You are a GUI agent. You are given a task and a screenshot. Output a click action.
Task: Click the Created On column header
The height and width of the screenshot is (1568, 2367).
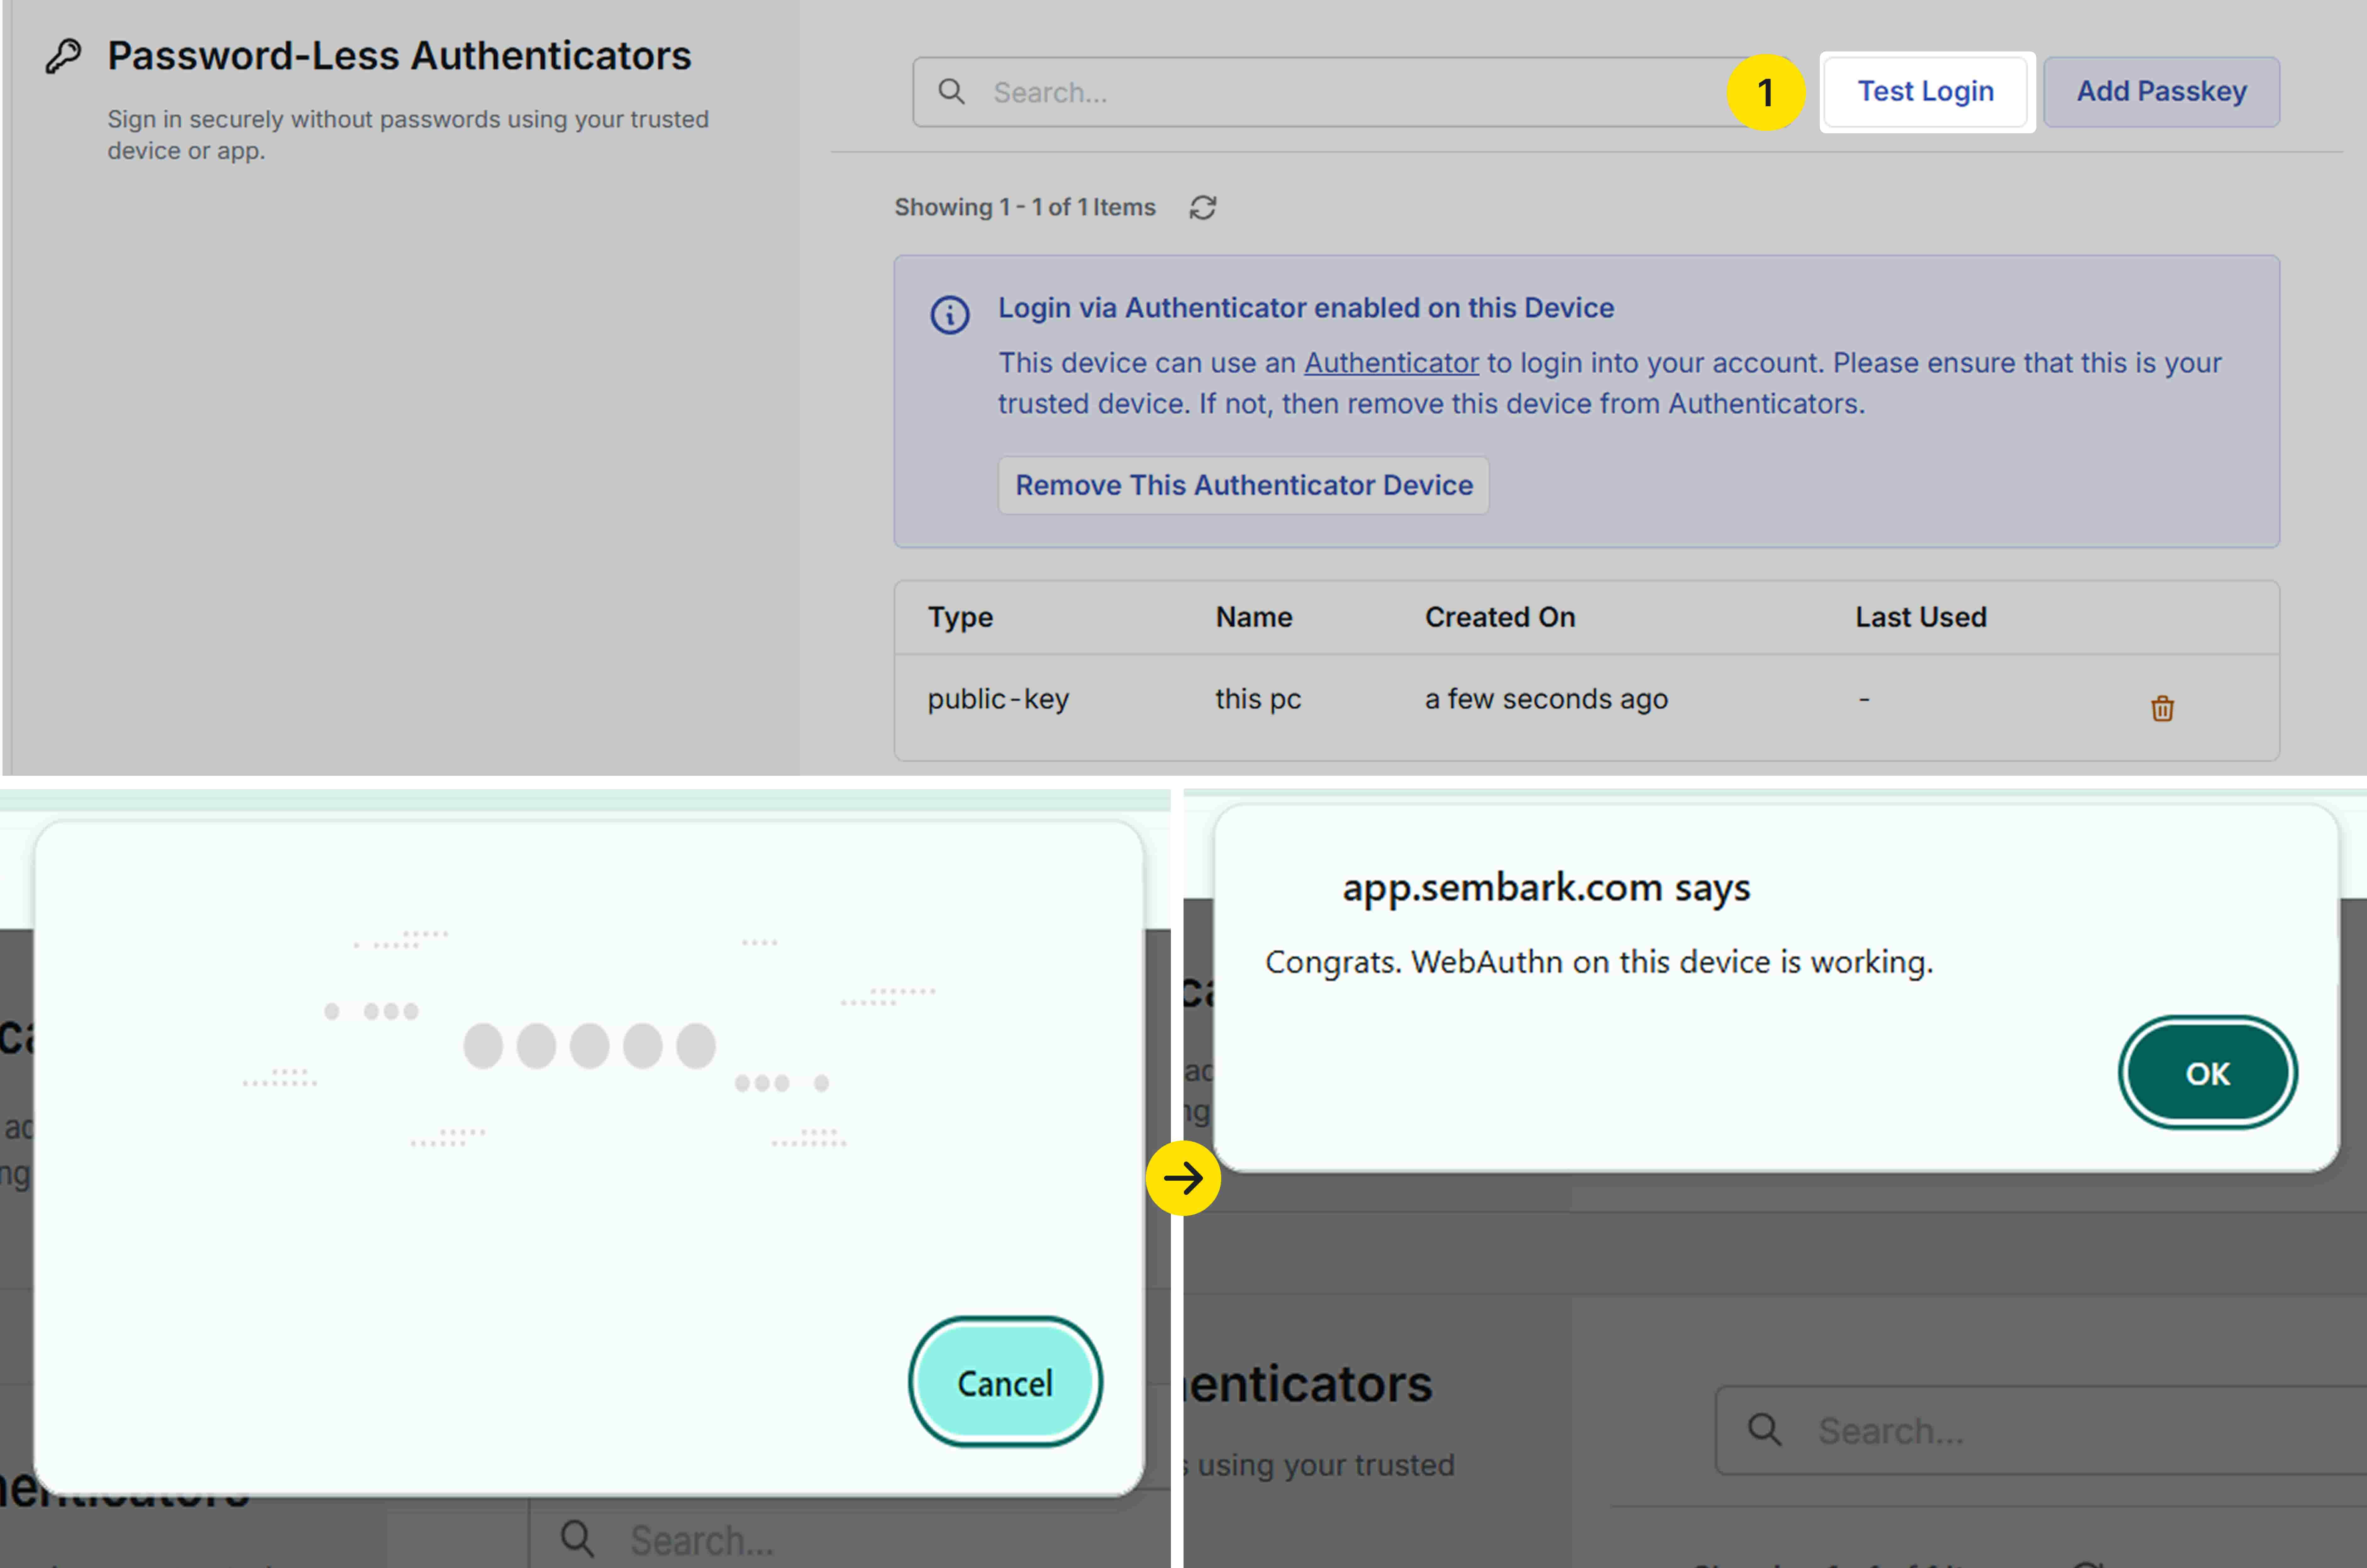click(1500, 617)
